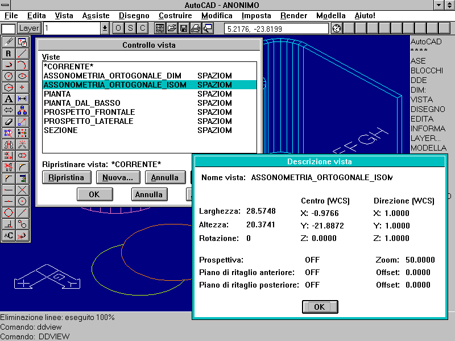Select the Center snap (circle with dot)
This screenshot has height=341, width=455.
click(x=22, y=201)
